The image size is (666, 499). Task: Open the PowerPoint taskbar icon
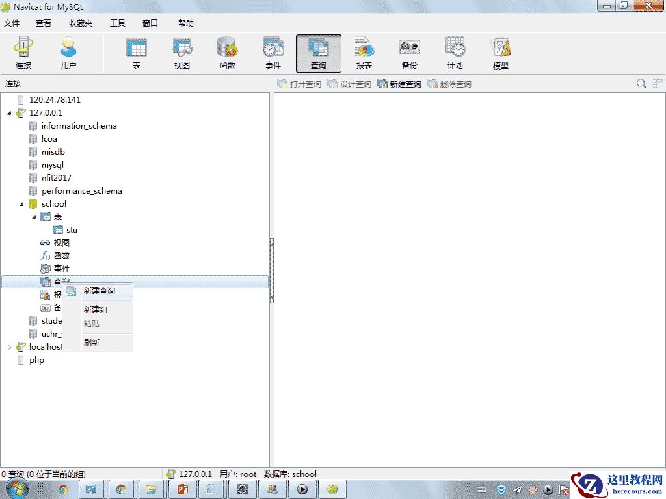pos(183,490)
